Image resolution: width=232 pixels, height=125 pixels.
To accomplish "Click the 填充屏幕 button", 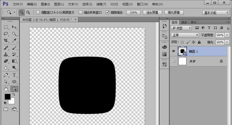I will coord(174,12).
